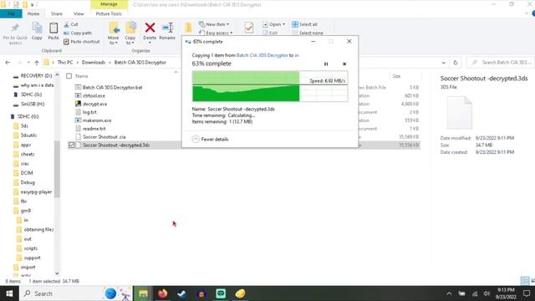Switch to the Home ribbon tab
This screenshot has height=301, width=535.
[33, 13]
